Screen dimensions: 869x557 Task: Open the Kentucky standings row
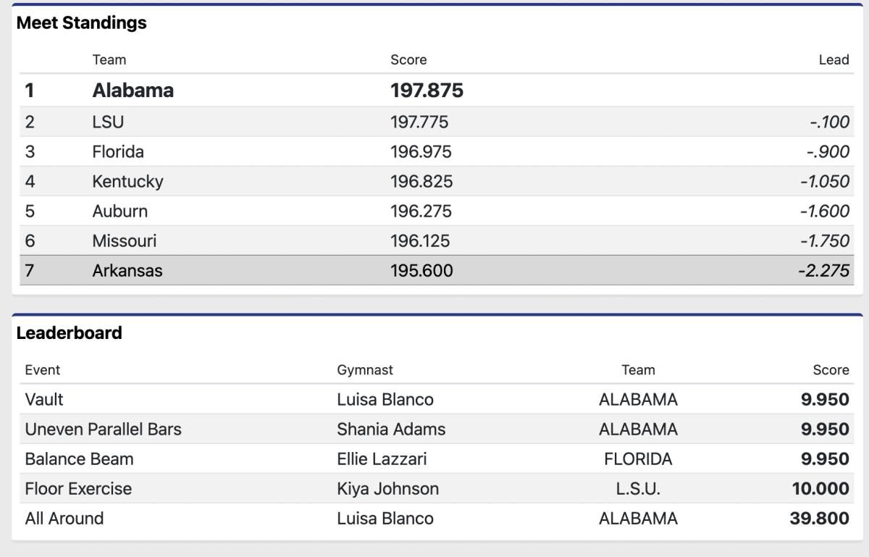point(435,181)
